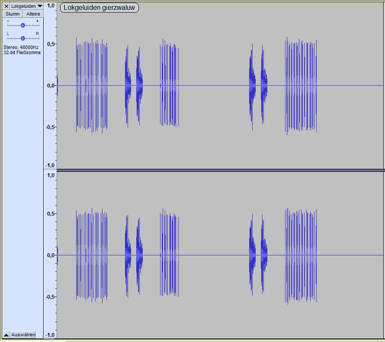Image resolution: width=385 pixels, height=342 pixels.
Task: Solo the track with the Alleine button
Action: [33, 14]
